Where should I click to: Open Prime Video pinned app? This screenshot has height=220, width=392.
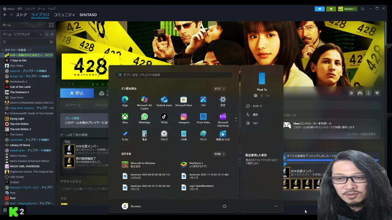203,118
